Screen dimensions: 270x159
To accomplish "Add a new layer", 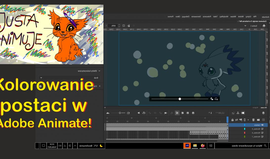I will [x=263, y=120].
